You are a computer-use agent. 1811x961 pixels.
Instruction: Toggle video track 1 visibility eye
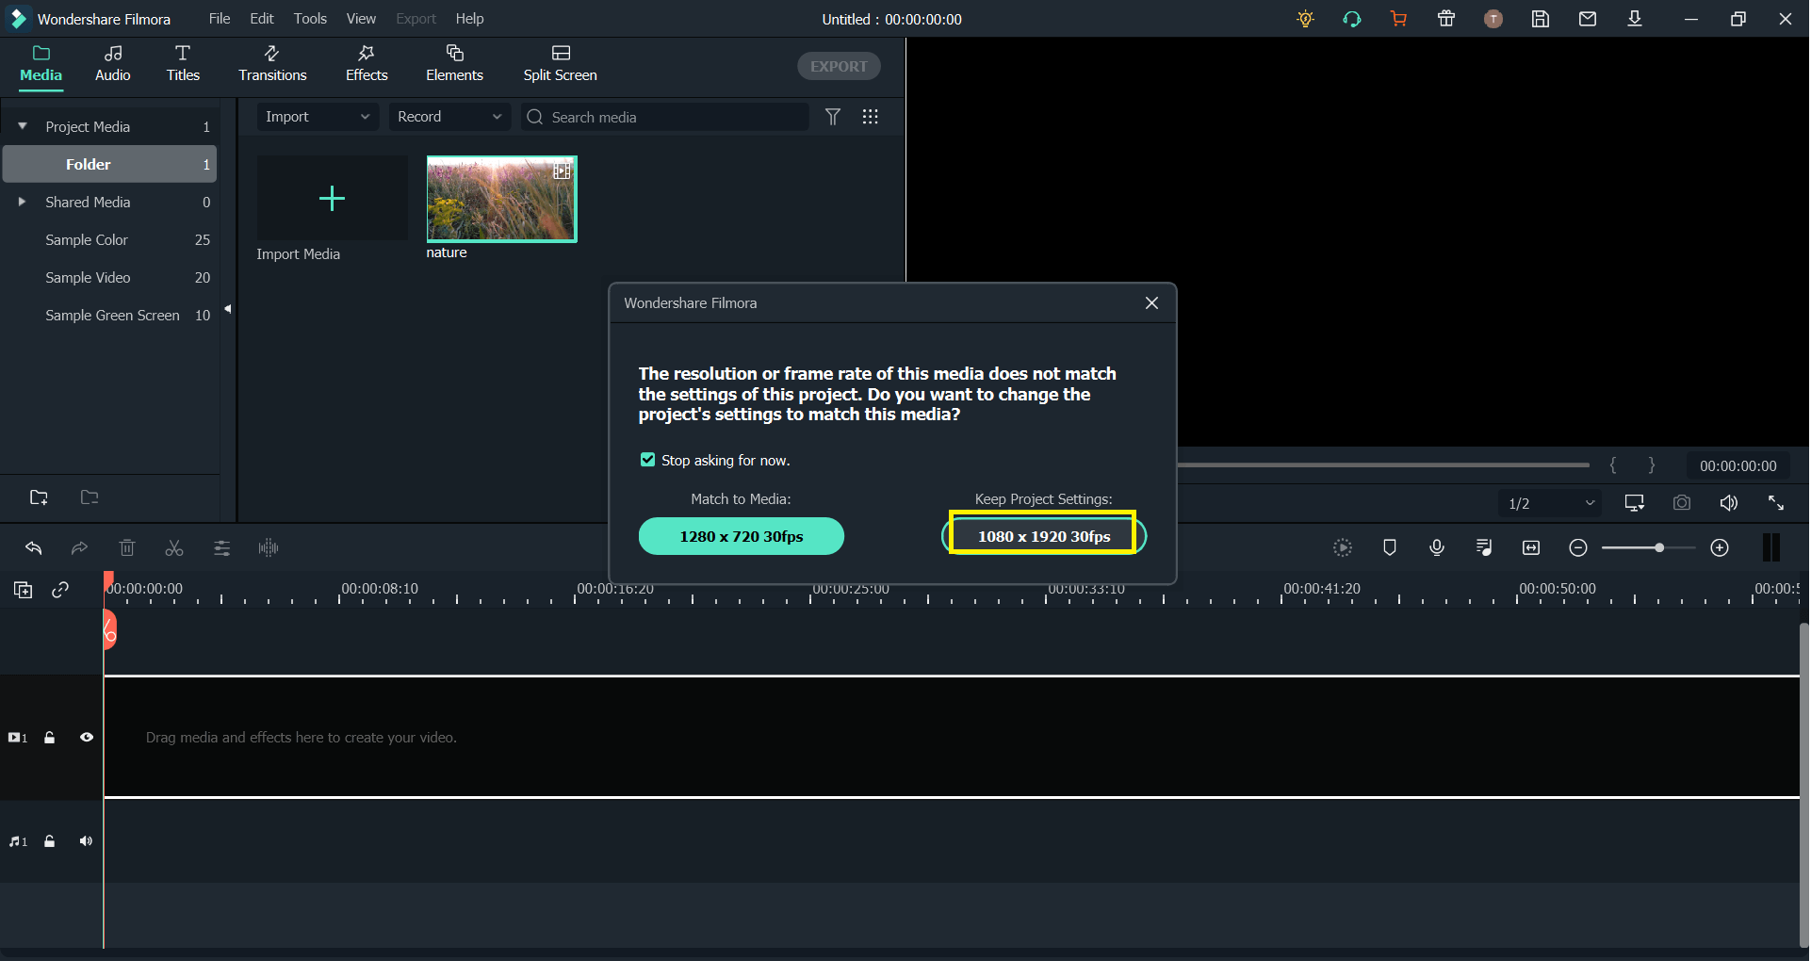pyautogui.click(x=87, y=738)
